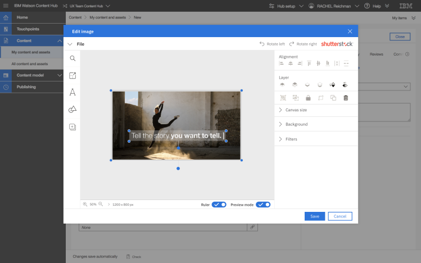Open the hamburger navigation menu
The width and height of the screenshot is (421, 263).
pos(6,6)
